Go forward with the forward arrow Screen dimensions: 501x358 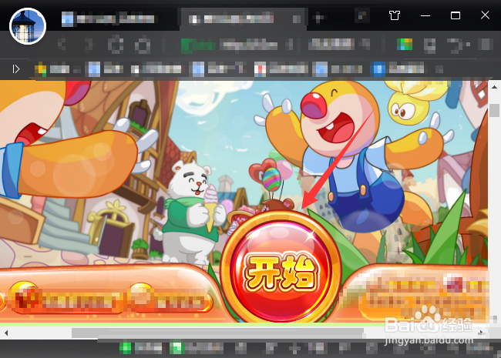89,45
